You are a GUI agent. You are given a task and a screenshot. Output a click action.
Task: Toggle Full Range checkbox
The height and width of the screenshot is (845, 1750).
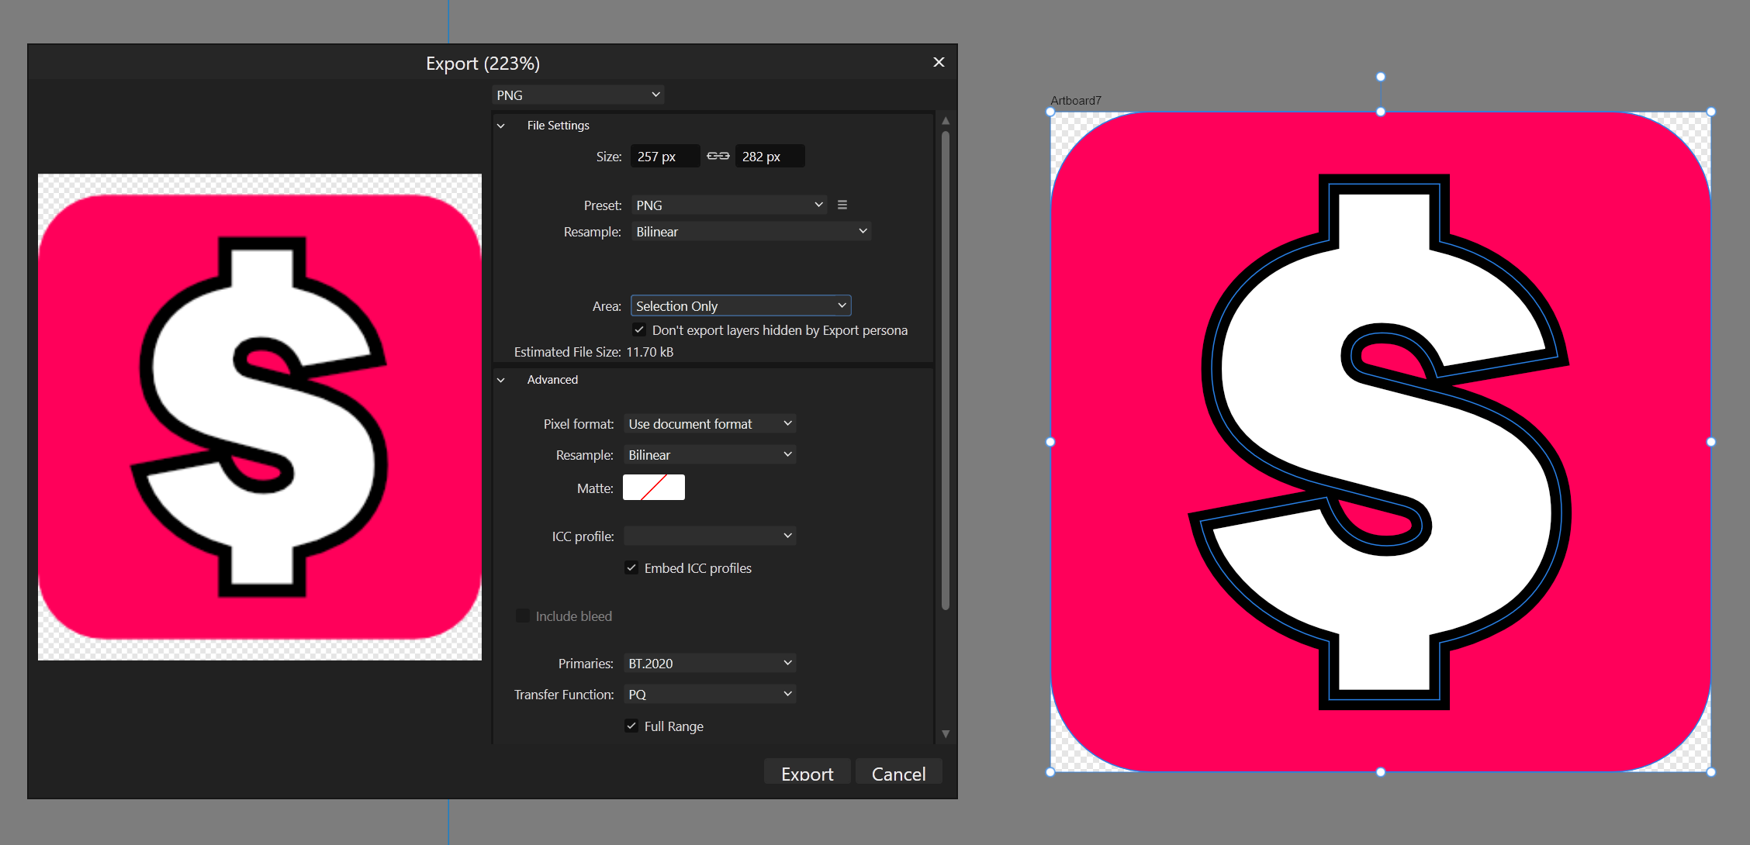click(631, 726)
